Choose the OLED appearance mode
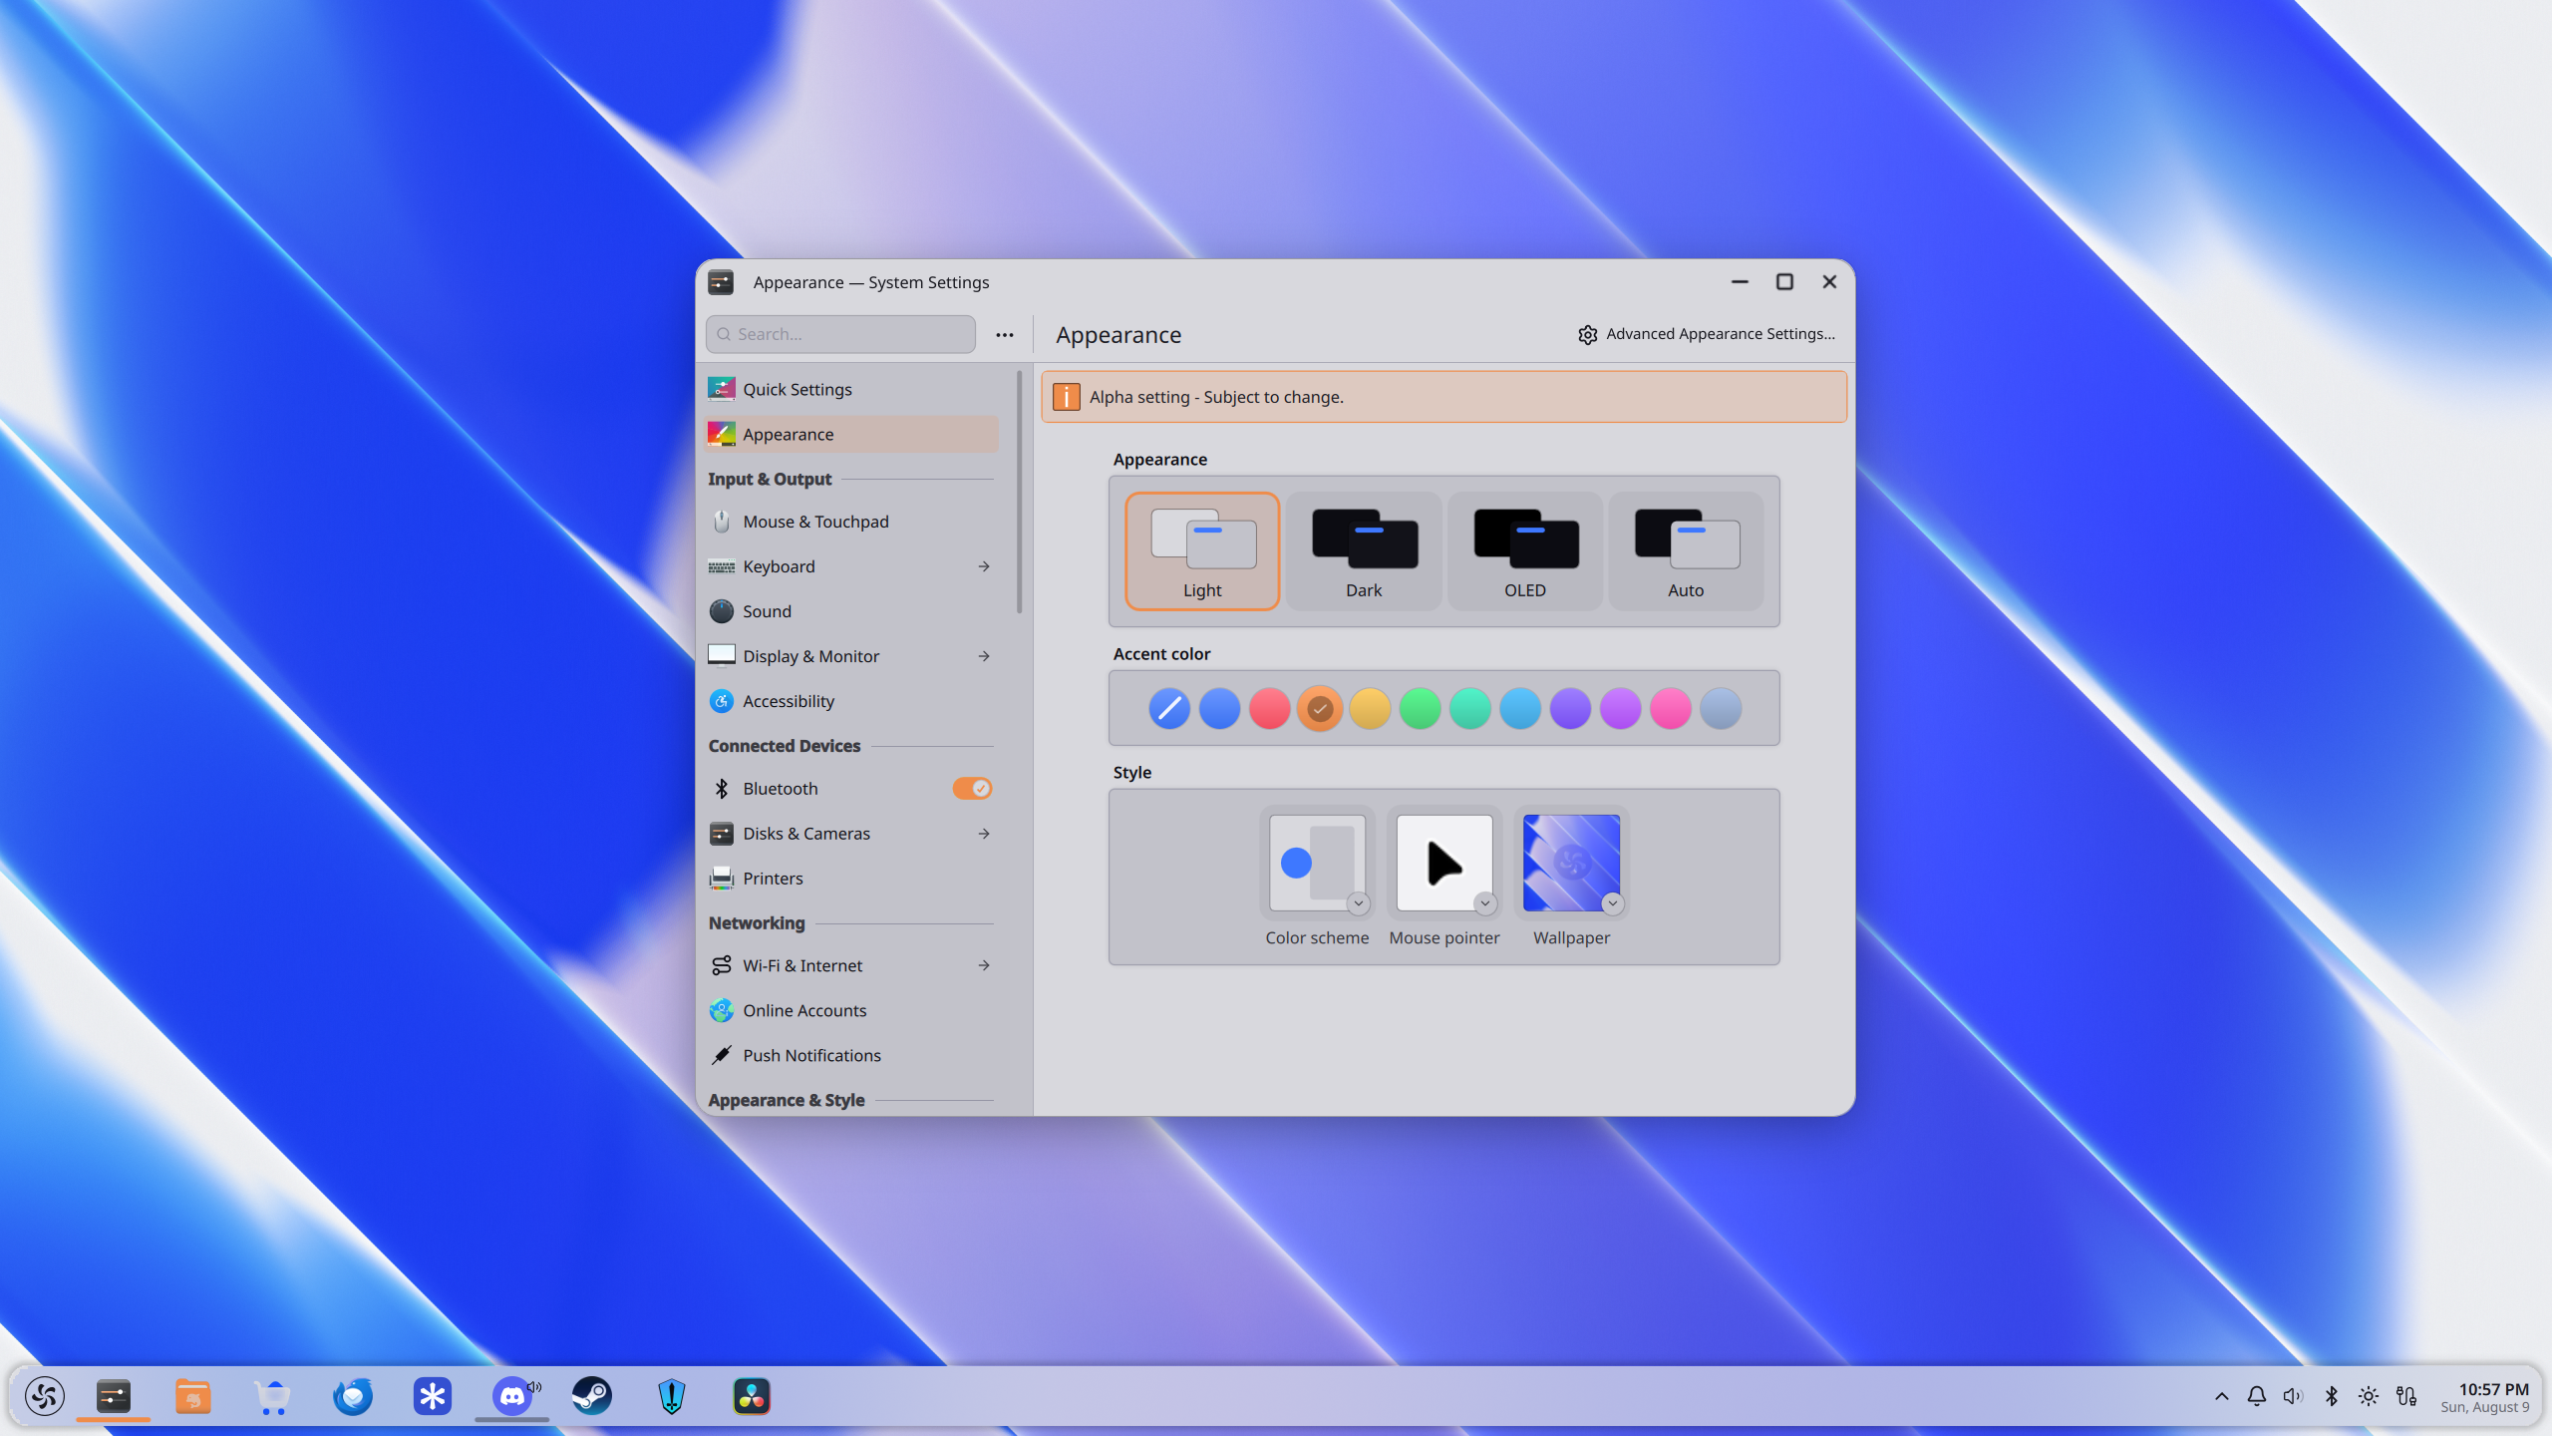Image resolution: width=2552 pixels, height=1436 pixels. coord(1525,550)
